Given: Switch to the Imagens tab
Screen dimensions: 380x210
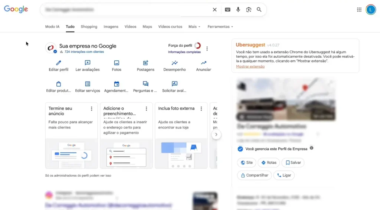Looking at the screenshot, I should [x=111, y=27].
